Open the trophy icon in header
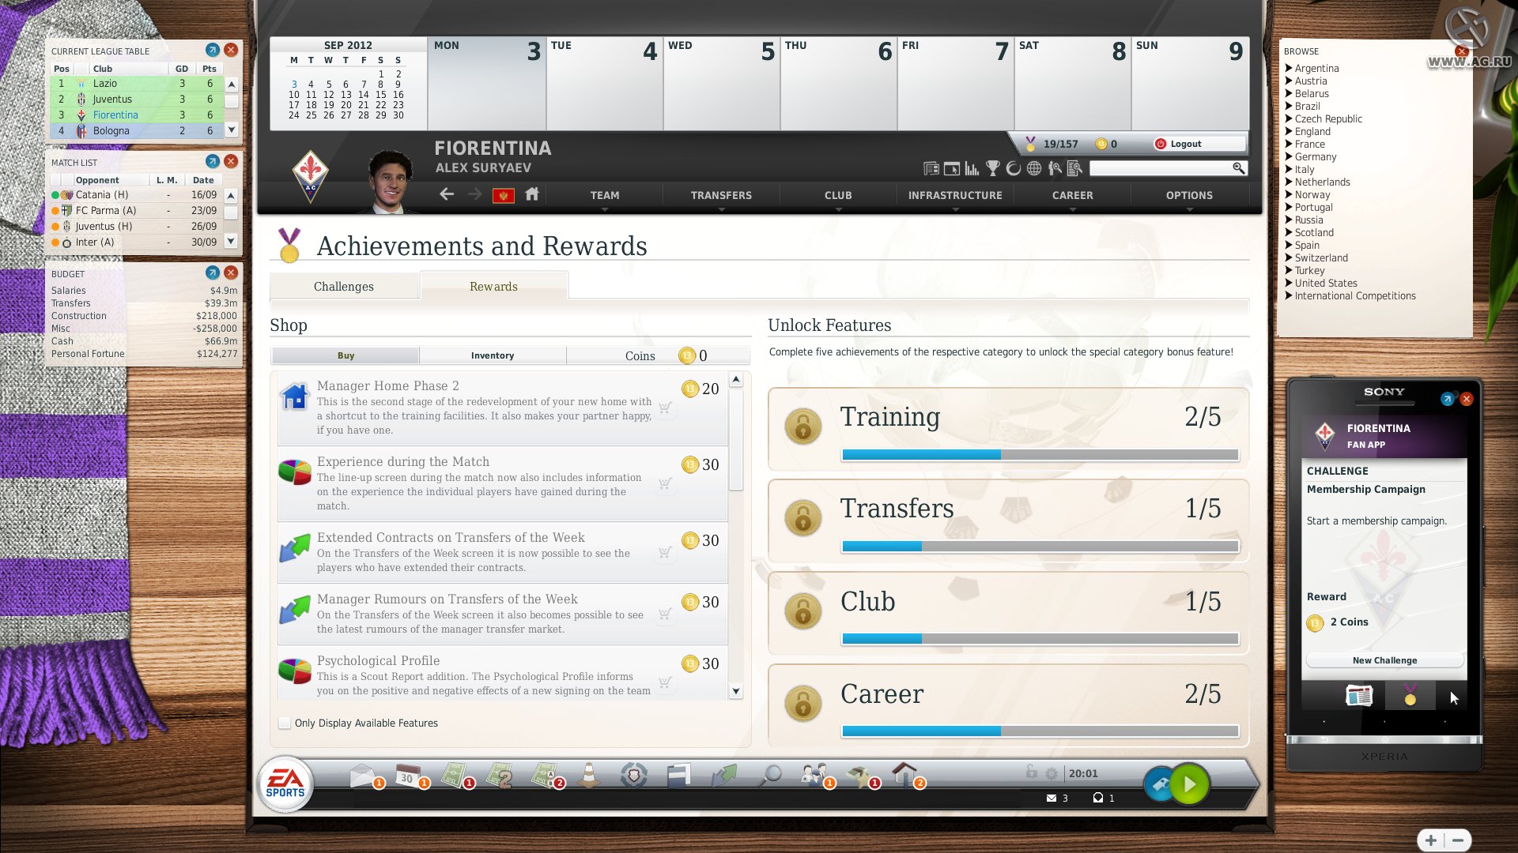Image resolution: width=1518 pixels, height=853 pixels. (x=993, y=168)
